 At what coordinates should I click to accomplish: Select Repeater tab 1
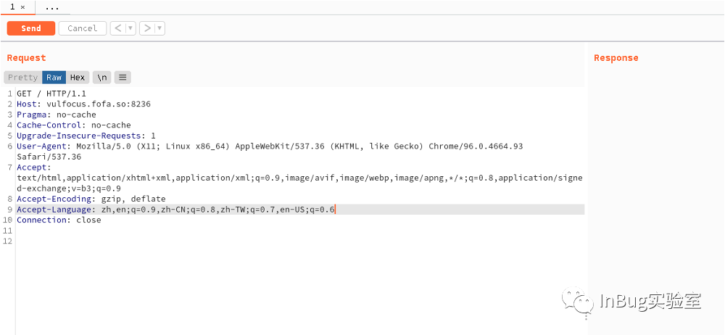(x=12, y=7)
